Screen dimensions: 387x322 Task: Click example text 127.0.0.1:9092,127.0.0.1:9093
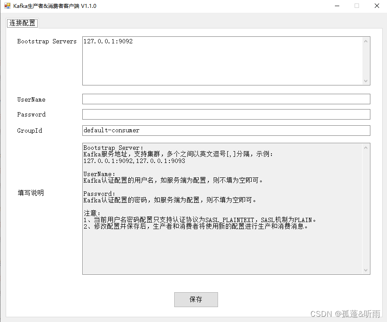pos(134,161)
